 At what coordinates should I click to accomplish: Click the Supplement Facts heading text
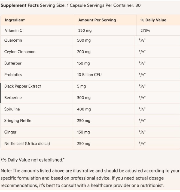point(20,5)
